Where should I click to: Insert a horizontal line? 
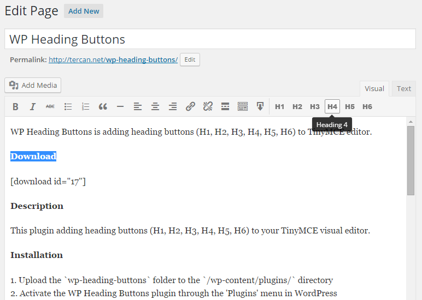click(120, 106)
